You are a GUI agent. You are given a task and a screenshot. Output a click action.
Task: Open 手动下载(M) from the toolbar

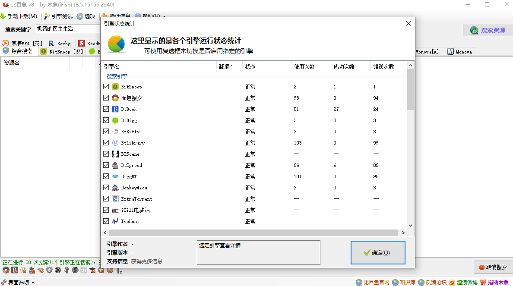point(19,16)
